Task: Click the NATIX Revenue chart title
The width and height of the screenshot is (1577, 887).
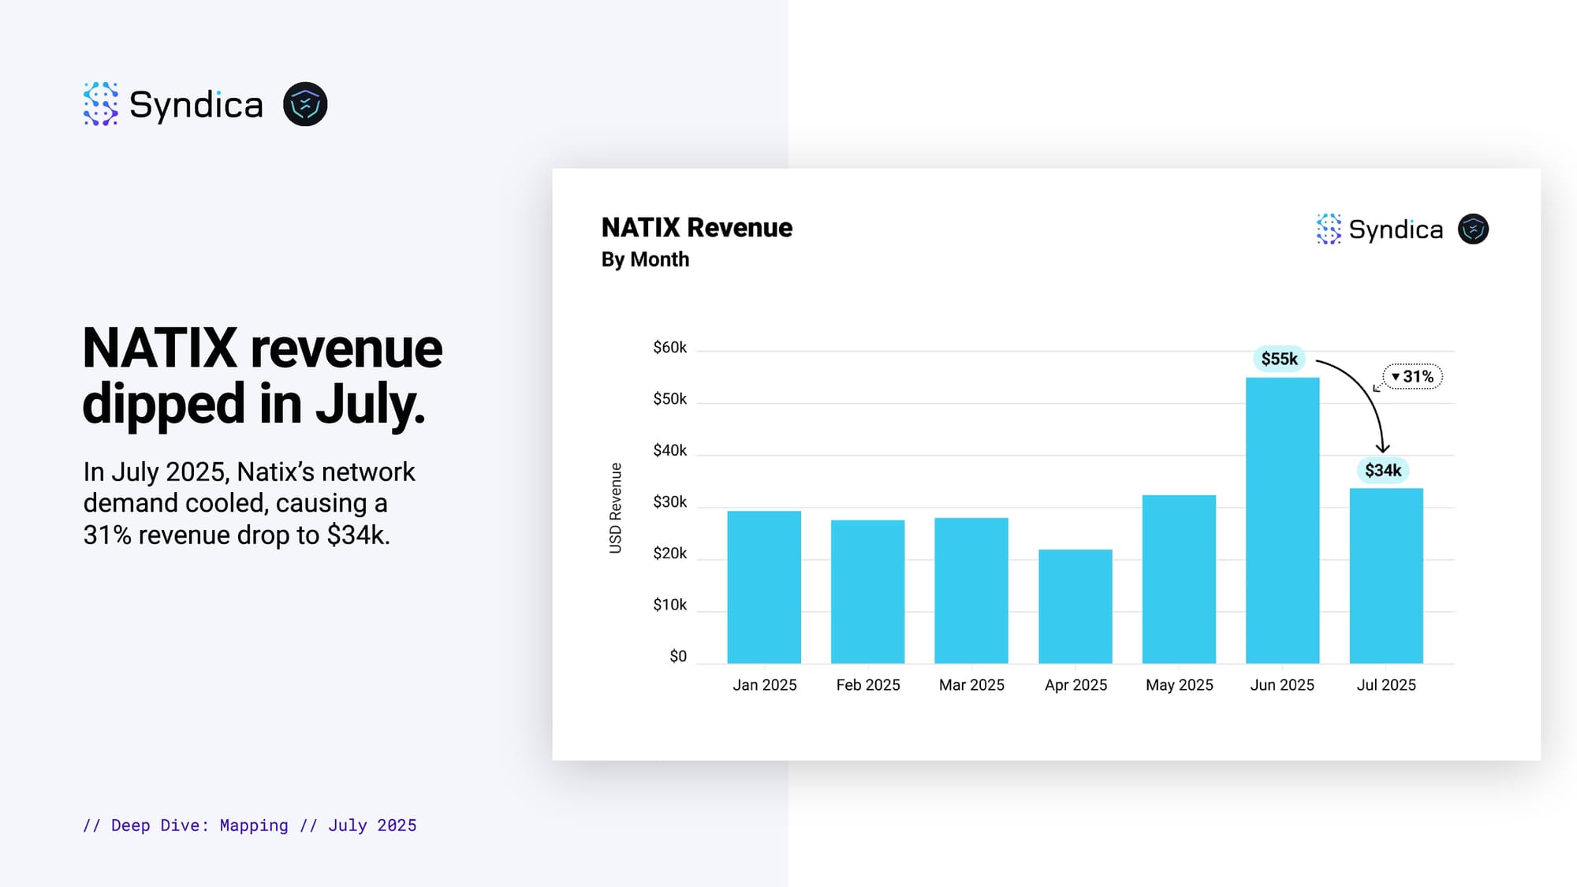Action: point(696,228)
